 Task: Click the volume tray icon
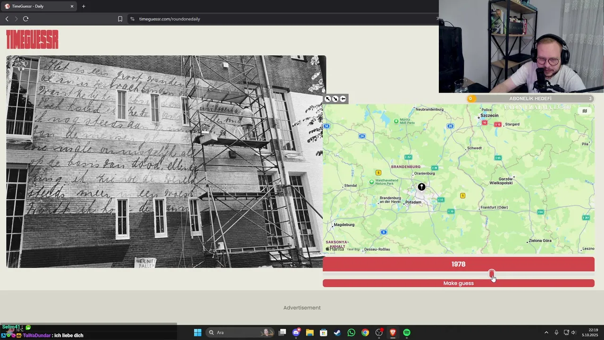(x=573, y=332)
